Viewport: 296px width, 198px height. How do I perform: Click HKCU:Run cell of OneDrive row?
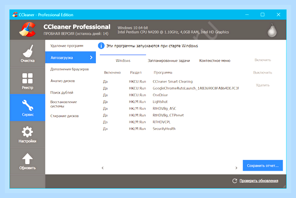pyautogui.click(x=137, y=95)
